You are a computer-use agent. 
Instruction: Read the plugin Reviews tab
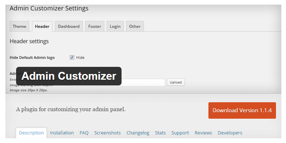(203, 133)
